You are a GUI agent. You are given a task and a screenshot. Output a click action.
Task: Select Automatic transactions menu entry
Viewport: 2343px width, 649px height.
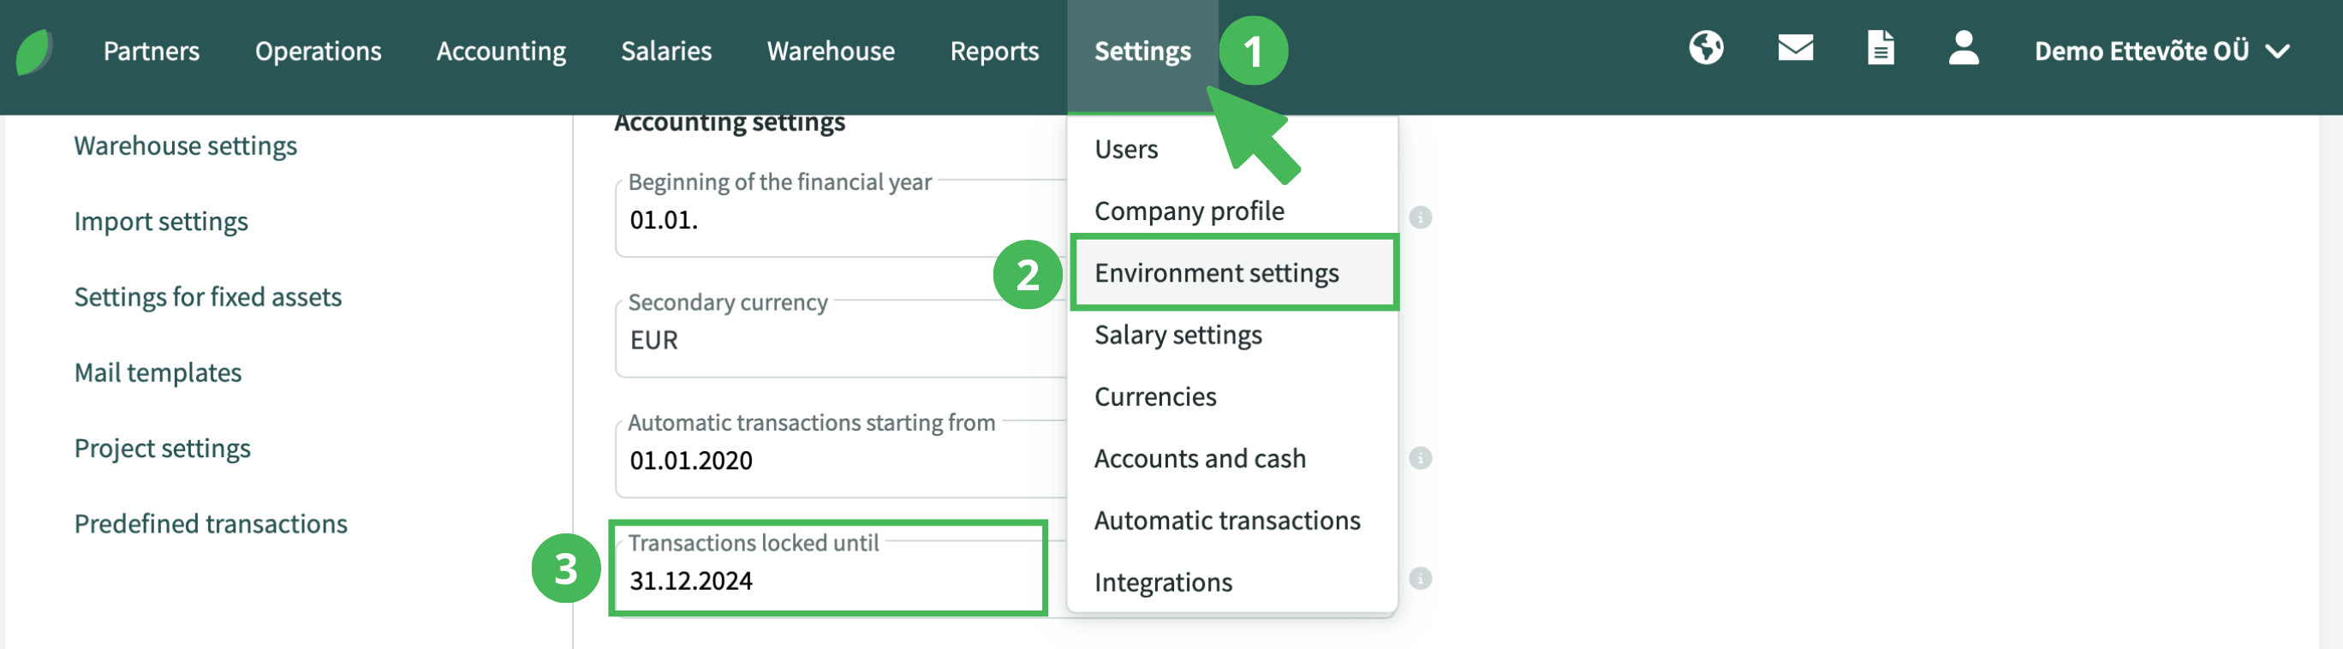coord(1226,520)
